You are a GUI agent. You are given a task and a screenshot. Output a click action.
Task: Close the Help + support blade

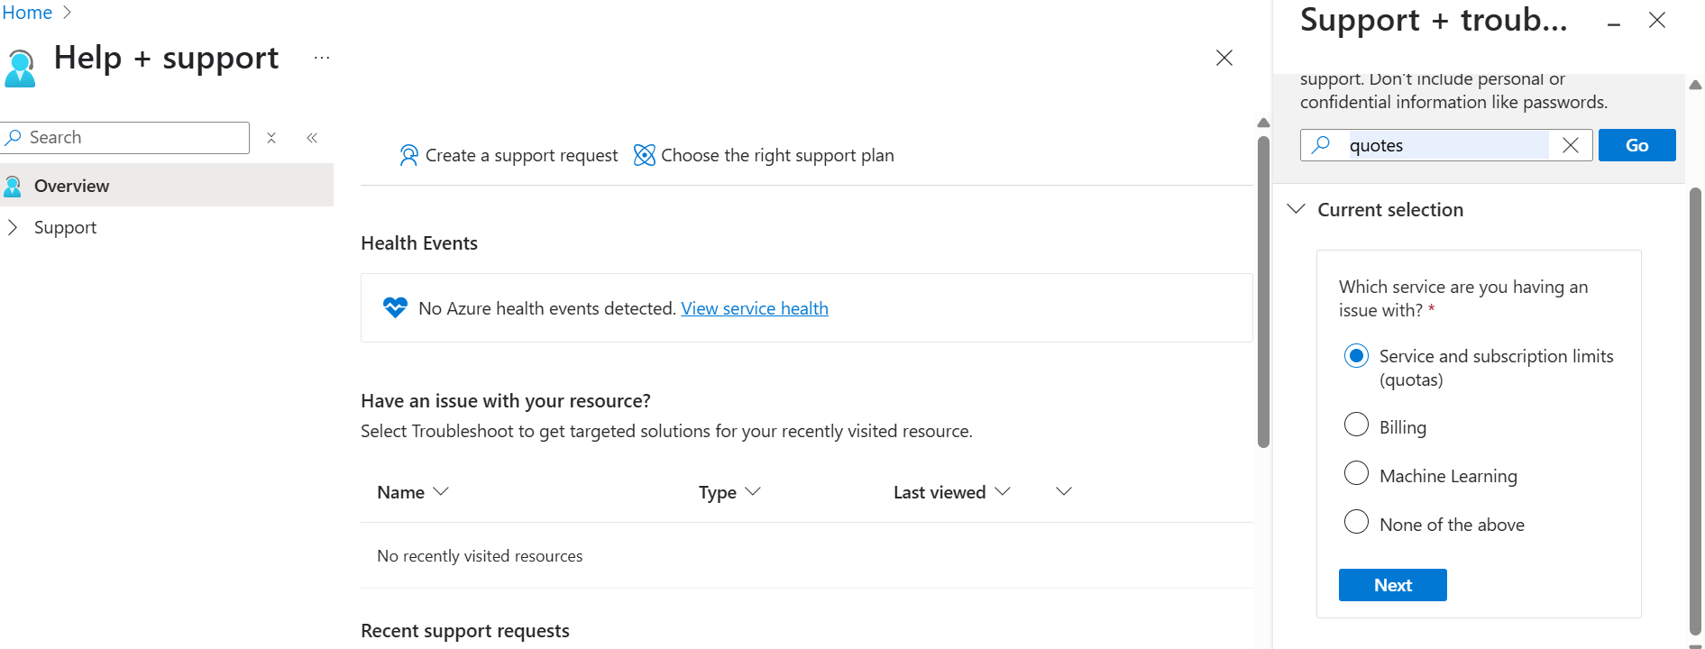click(1224, 58)
